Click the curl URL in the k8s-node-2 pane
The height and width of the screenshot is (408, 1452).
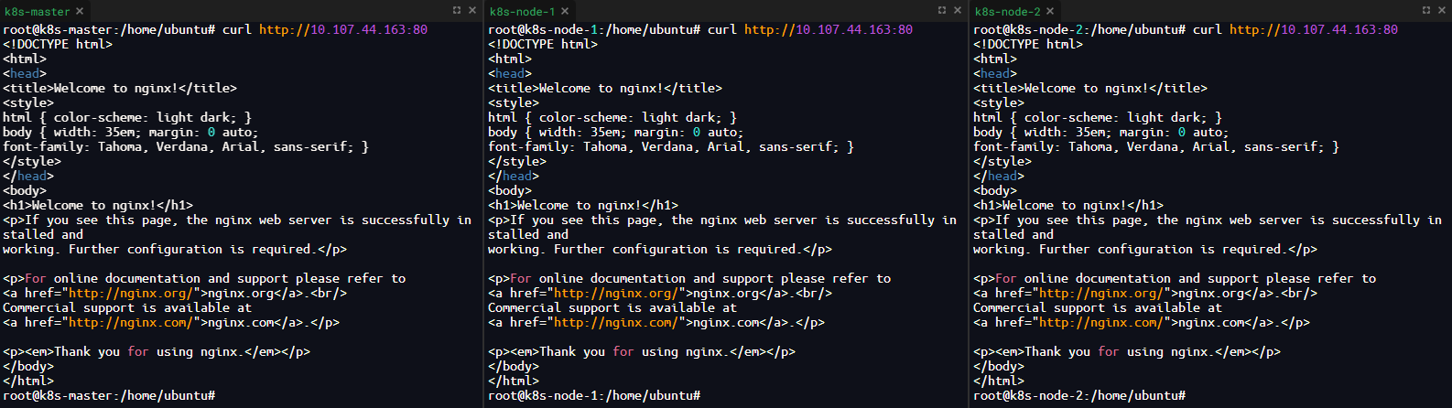1314,29
